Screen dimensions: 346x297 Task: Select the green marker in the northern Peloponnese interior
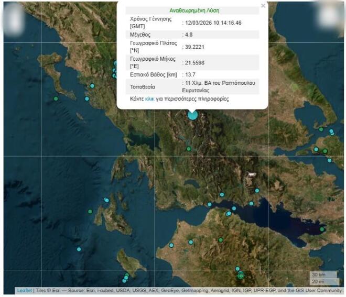click(220, 240)
